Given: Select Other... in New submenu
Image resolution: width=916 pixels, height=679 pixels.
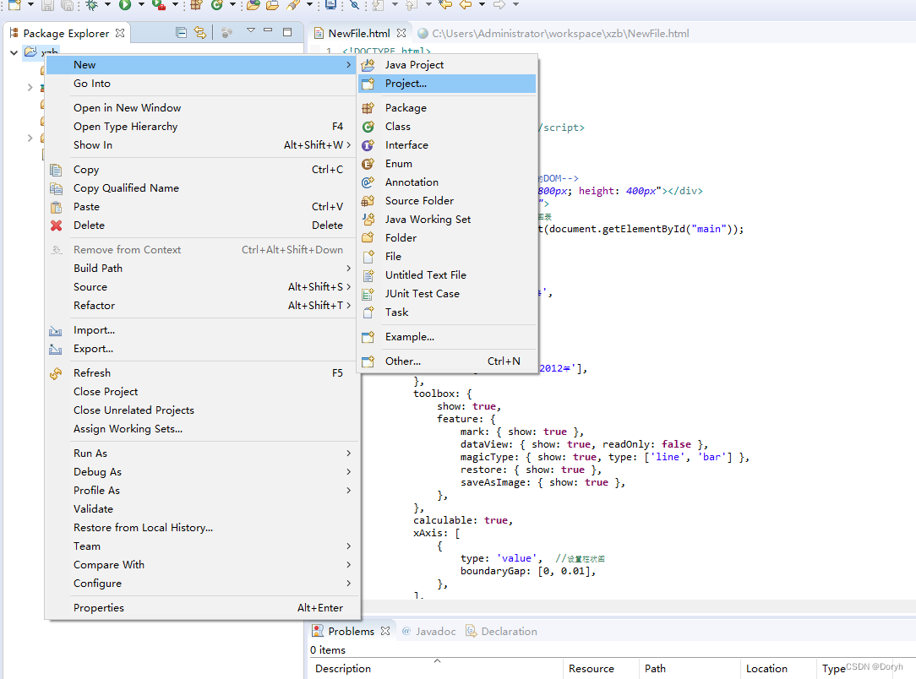Looking at the screenshot, I should pyautogui.click(x=447, y=361).
